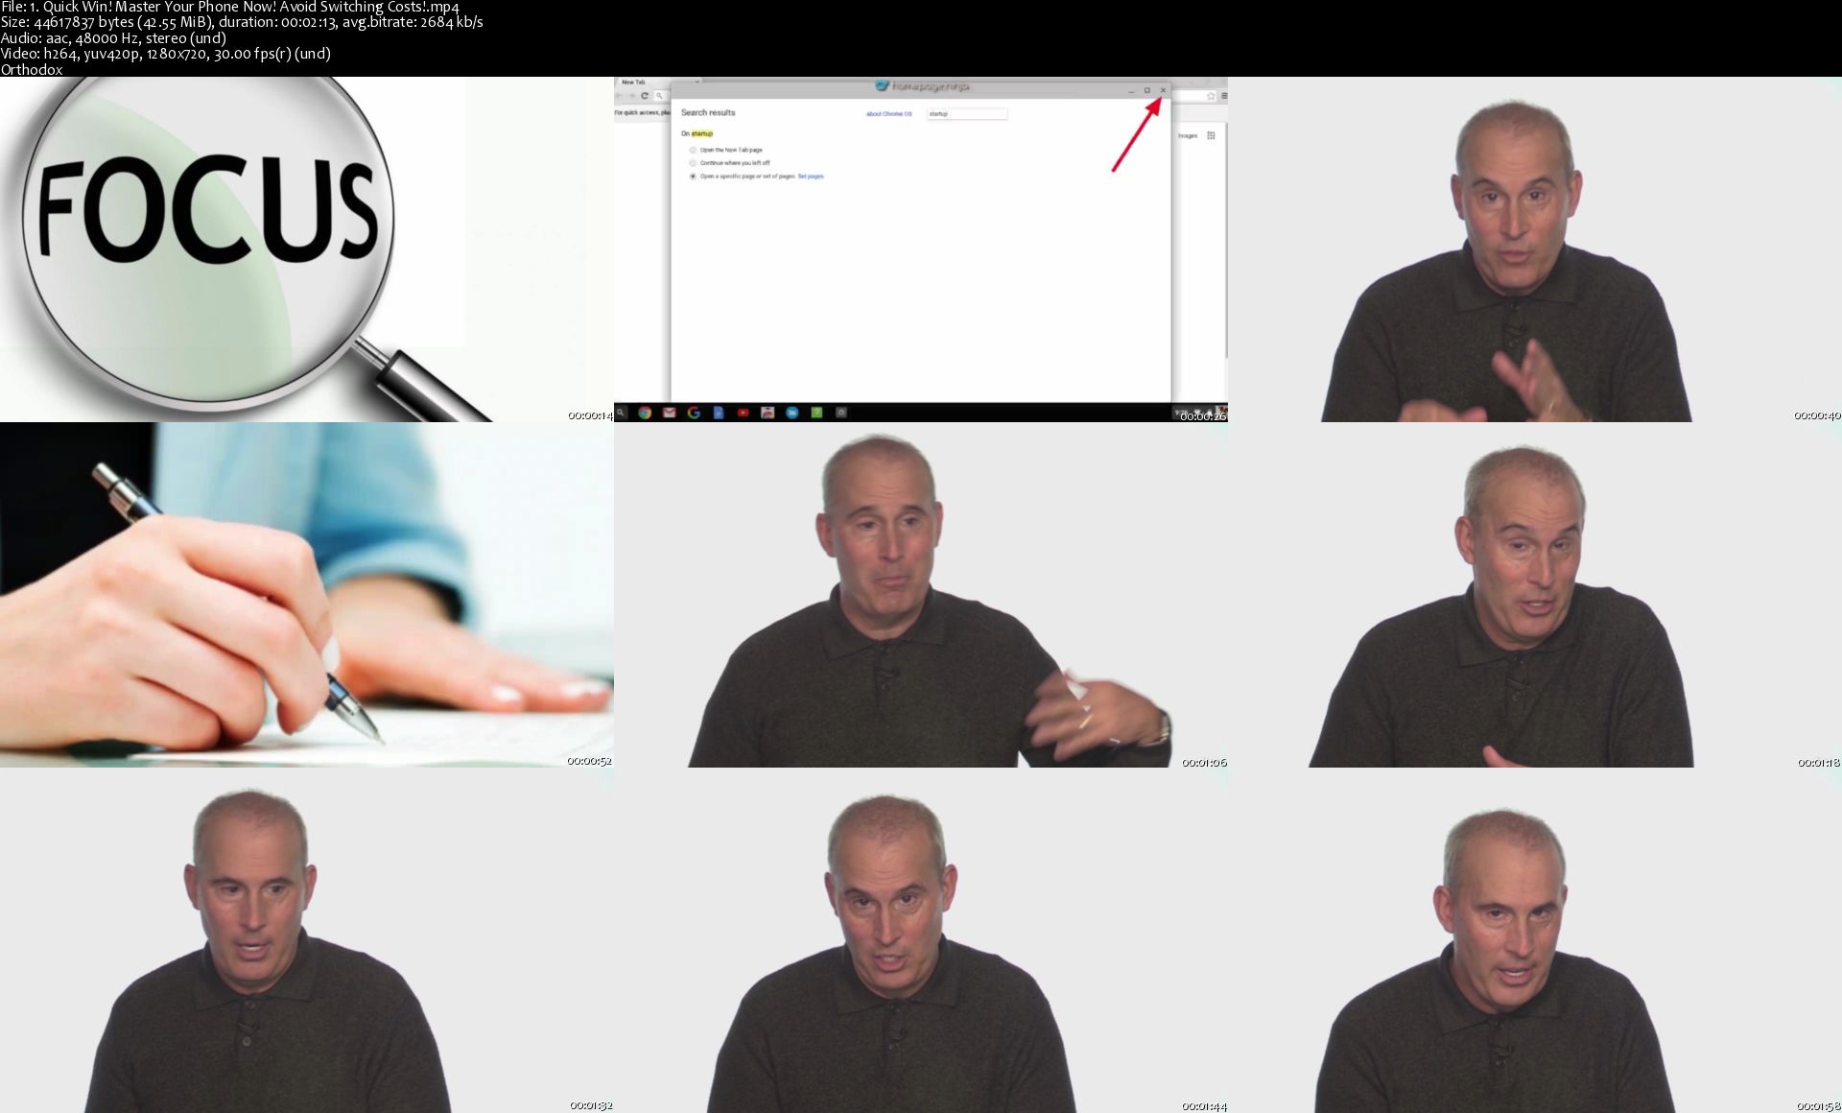Launch YouTube from the shelf

click(x=743, y=413)
